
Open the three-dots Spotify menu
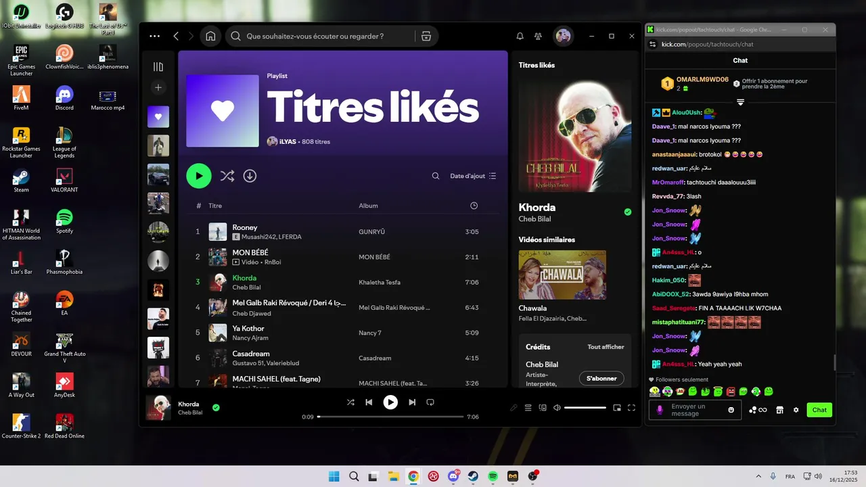(155, 37)
